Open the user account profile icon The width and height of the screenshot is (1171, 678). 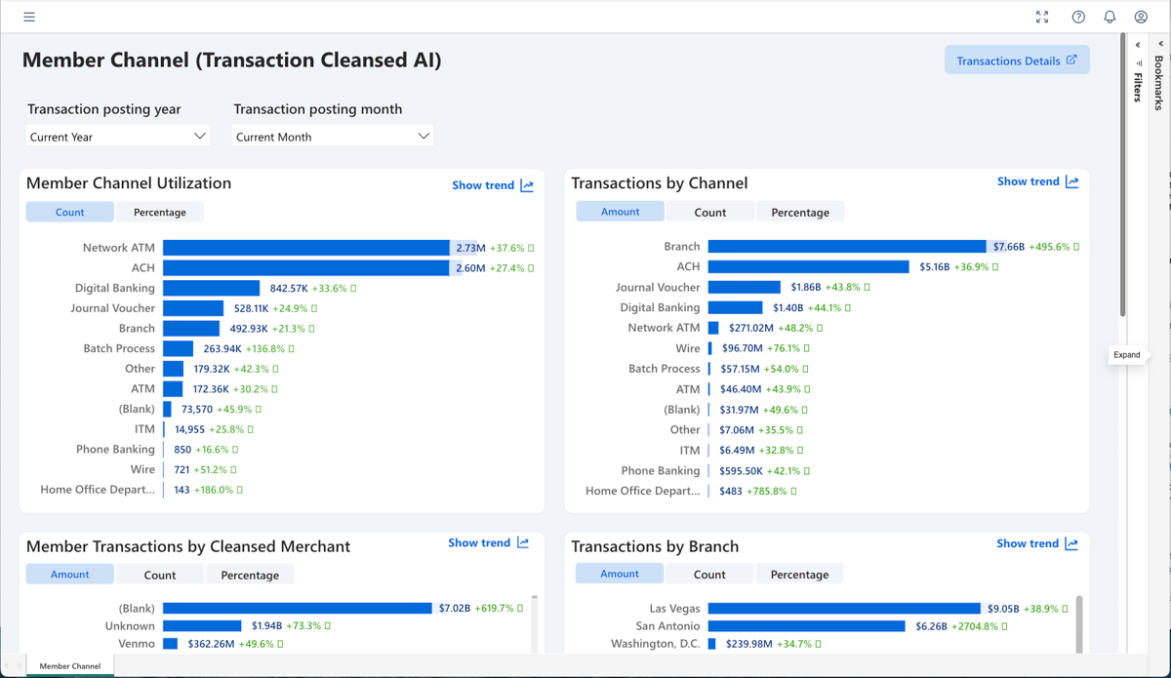click(1141, 17)
